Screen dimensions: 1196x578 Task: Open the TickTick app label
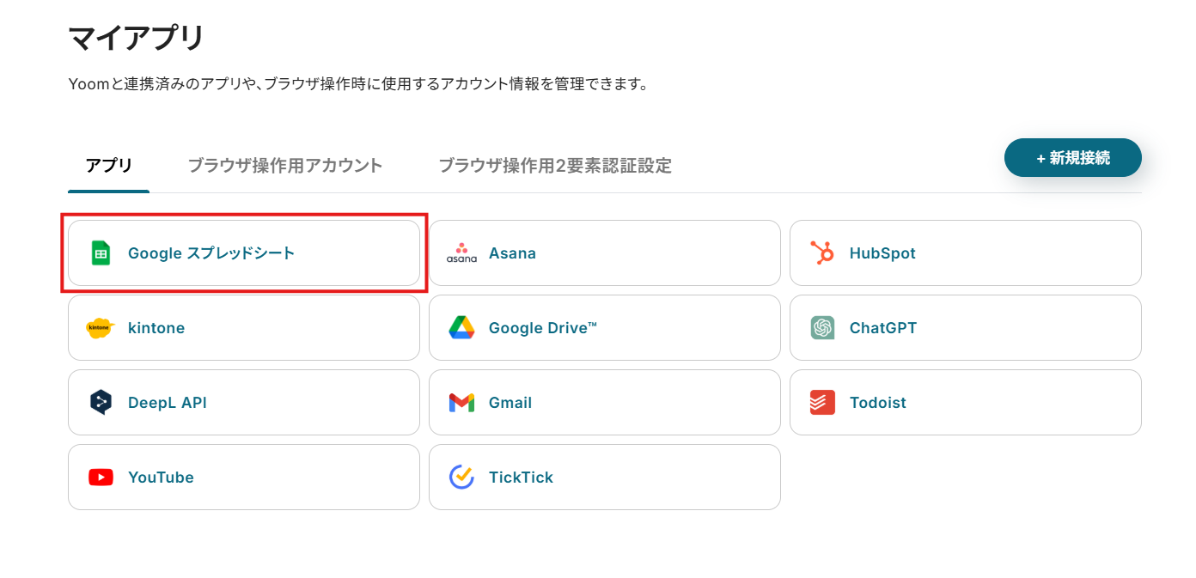coord(521,478)
